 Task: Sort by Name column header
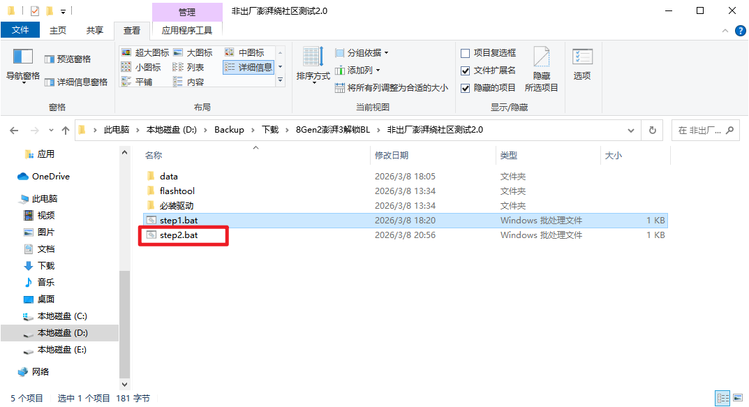(x=255, y=155)
